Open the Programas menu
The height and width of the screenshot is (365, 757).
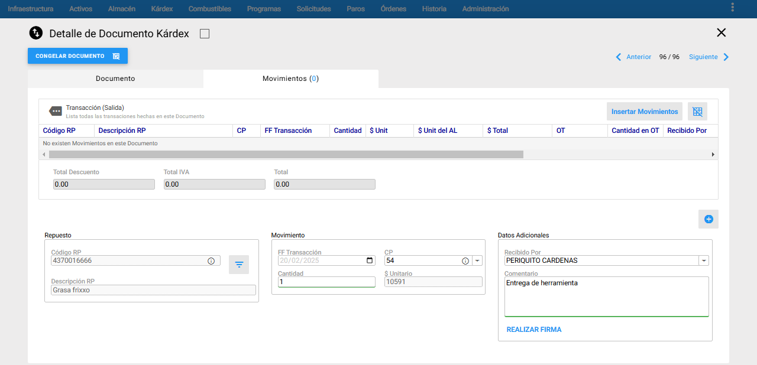264,9
